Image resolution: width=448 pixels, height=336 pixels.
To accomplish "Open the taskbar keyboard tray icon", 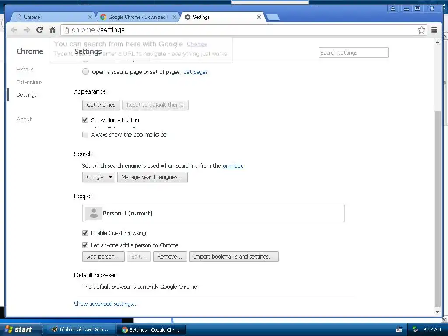I will point(399,330).
